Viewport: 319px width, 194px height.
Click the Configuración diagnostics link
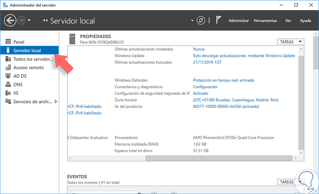[205, 87]
